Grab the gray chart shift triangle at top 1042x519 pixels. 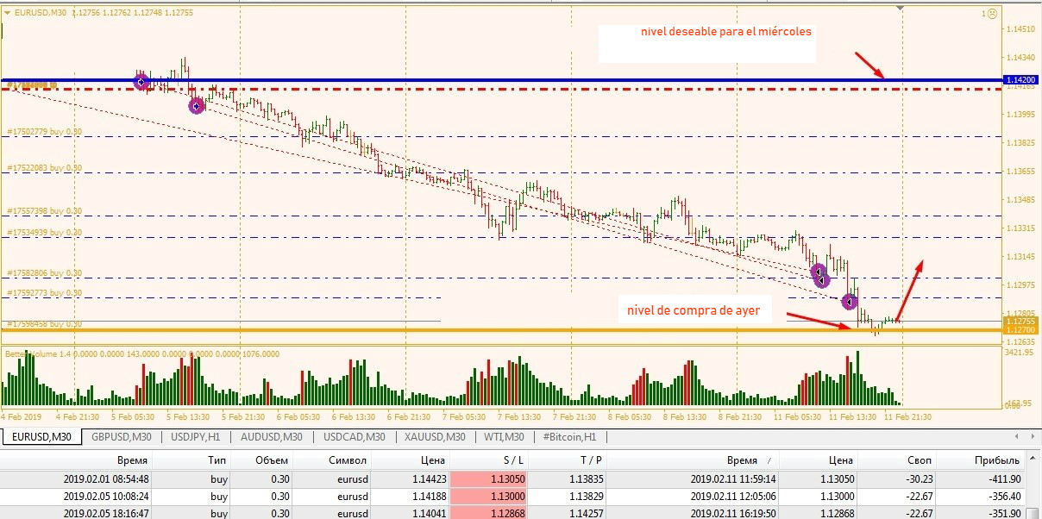point(901,9)
